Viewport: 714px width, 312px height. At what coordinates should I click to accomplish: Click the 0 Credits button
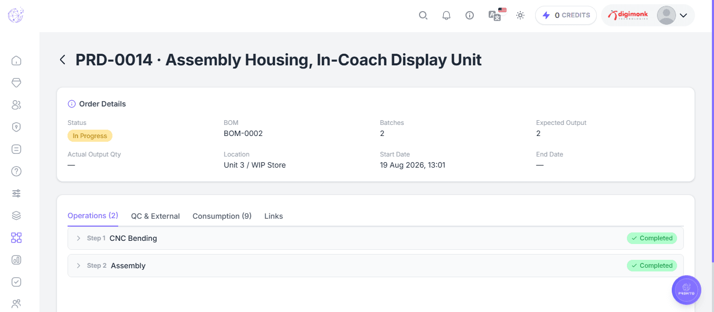click(566, 15)
